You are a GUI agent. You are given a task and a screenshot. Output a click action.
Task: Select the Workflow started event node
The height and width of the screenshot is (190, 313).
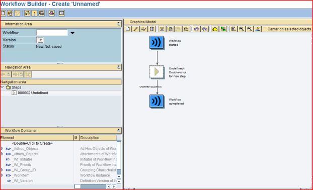156,42
